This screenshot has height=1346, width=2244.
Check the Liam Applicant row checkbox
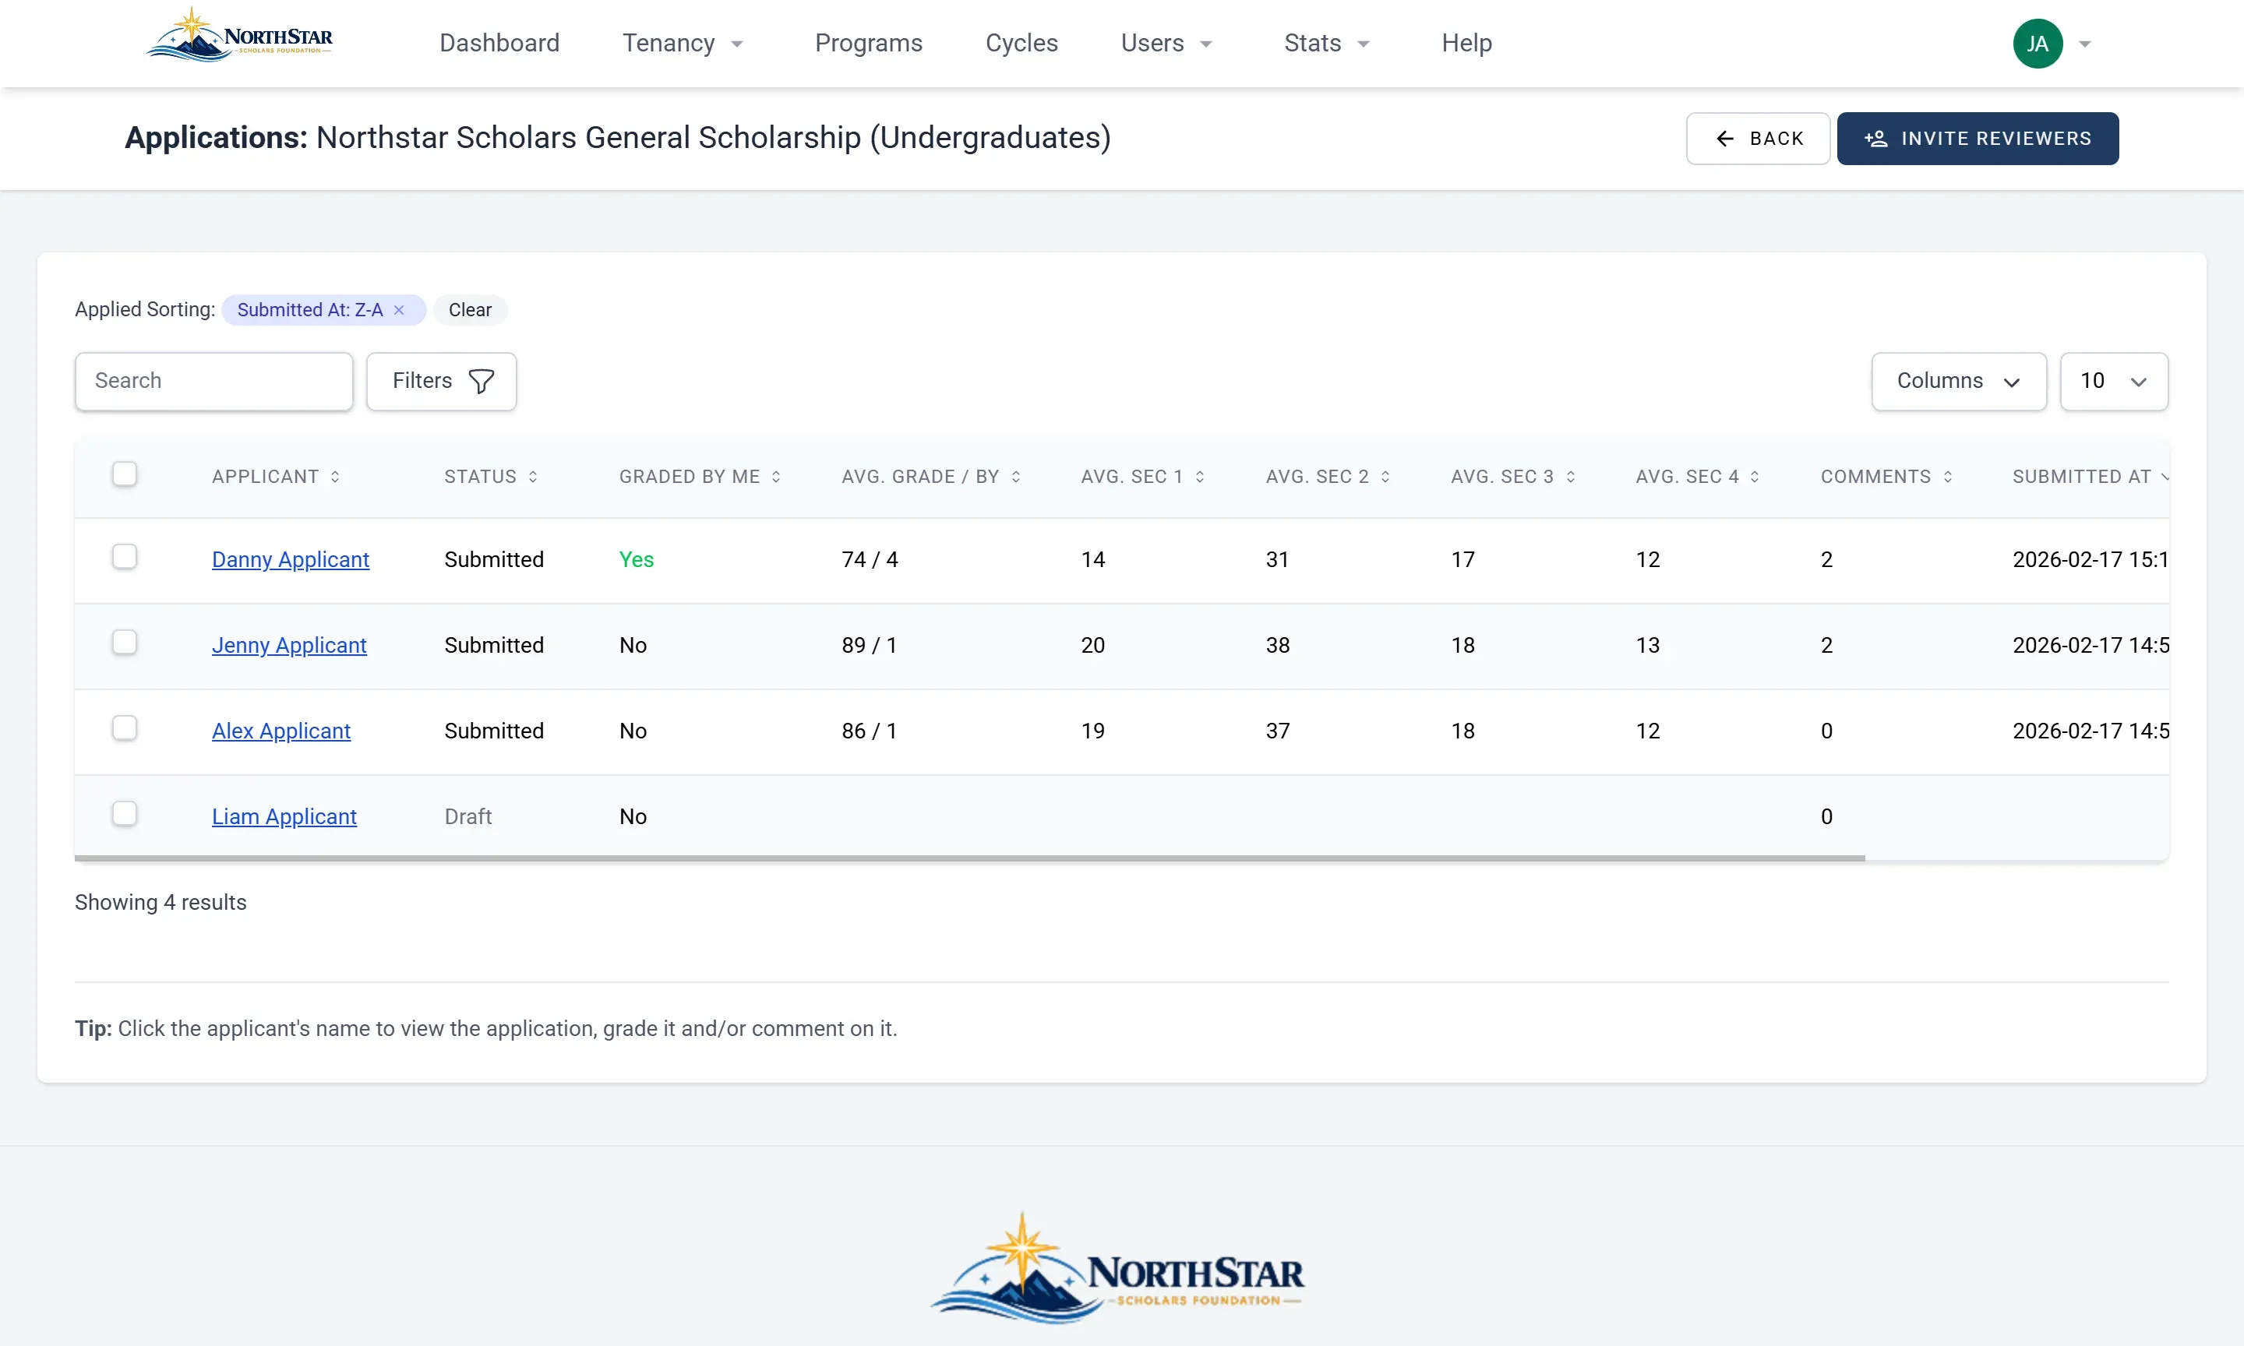tap(124, 813)
